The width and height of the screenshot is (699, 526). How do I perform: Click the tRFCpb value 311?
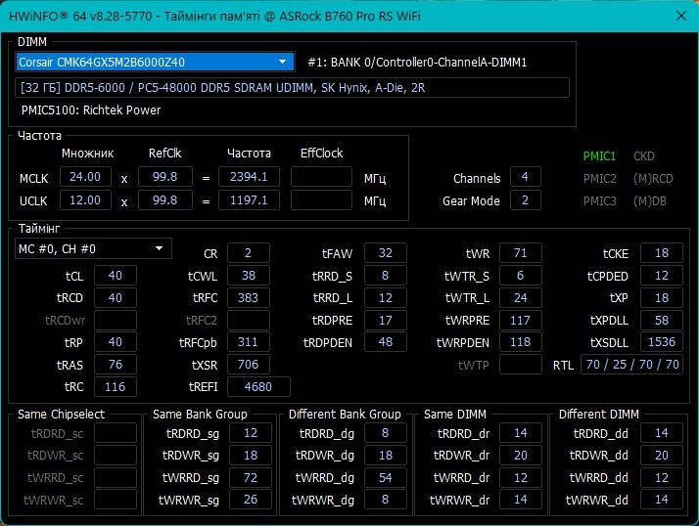[x=249, y=342]
